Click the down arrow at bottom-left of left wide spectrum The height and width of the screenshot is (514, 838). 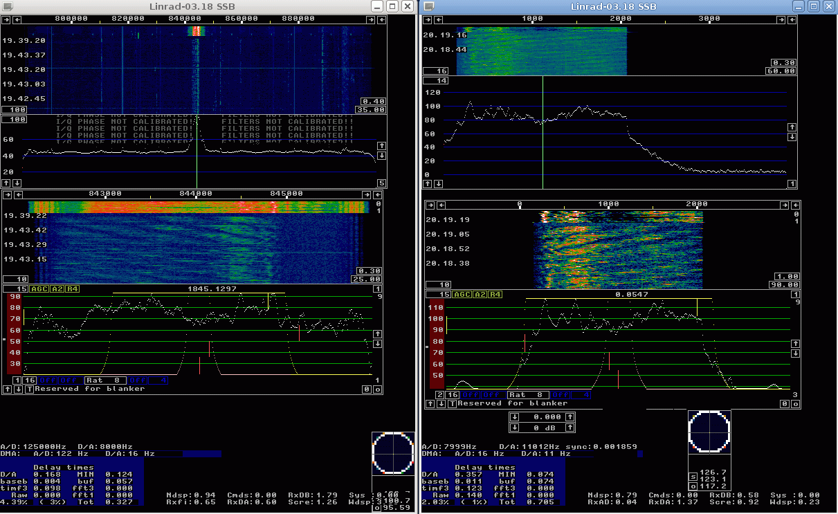click(x=17, y=183)
